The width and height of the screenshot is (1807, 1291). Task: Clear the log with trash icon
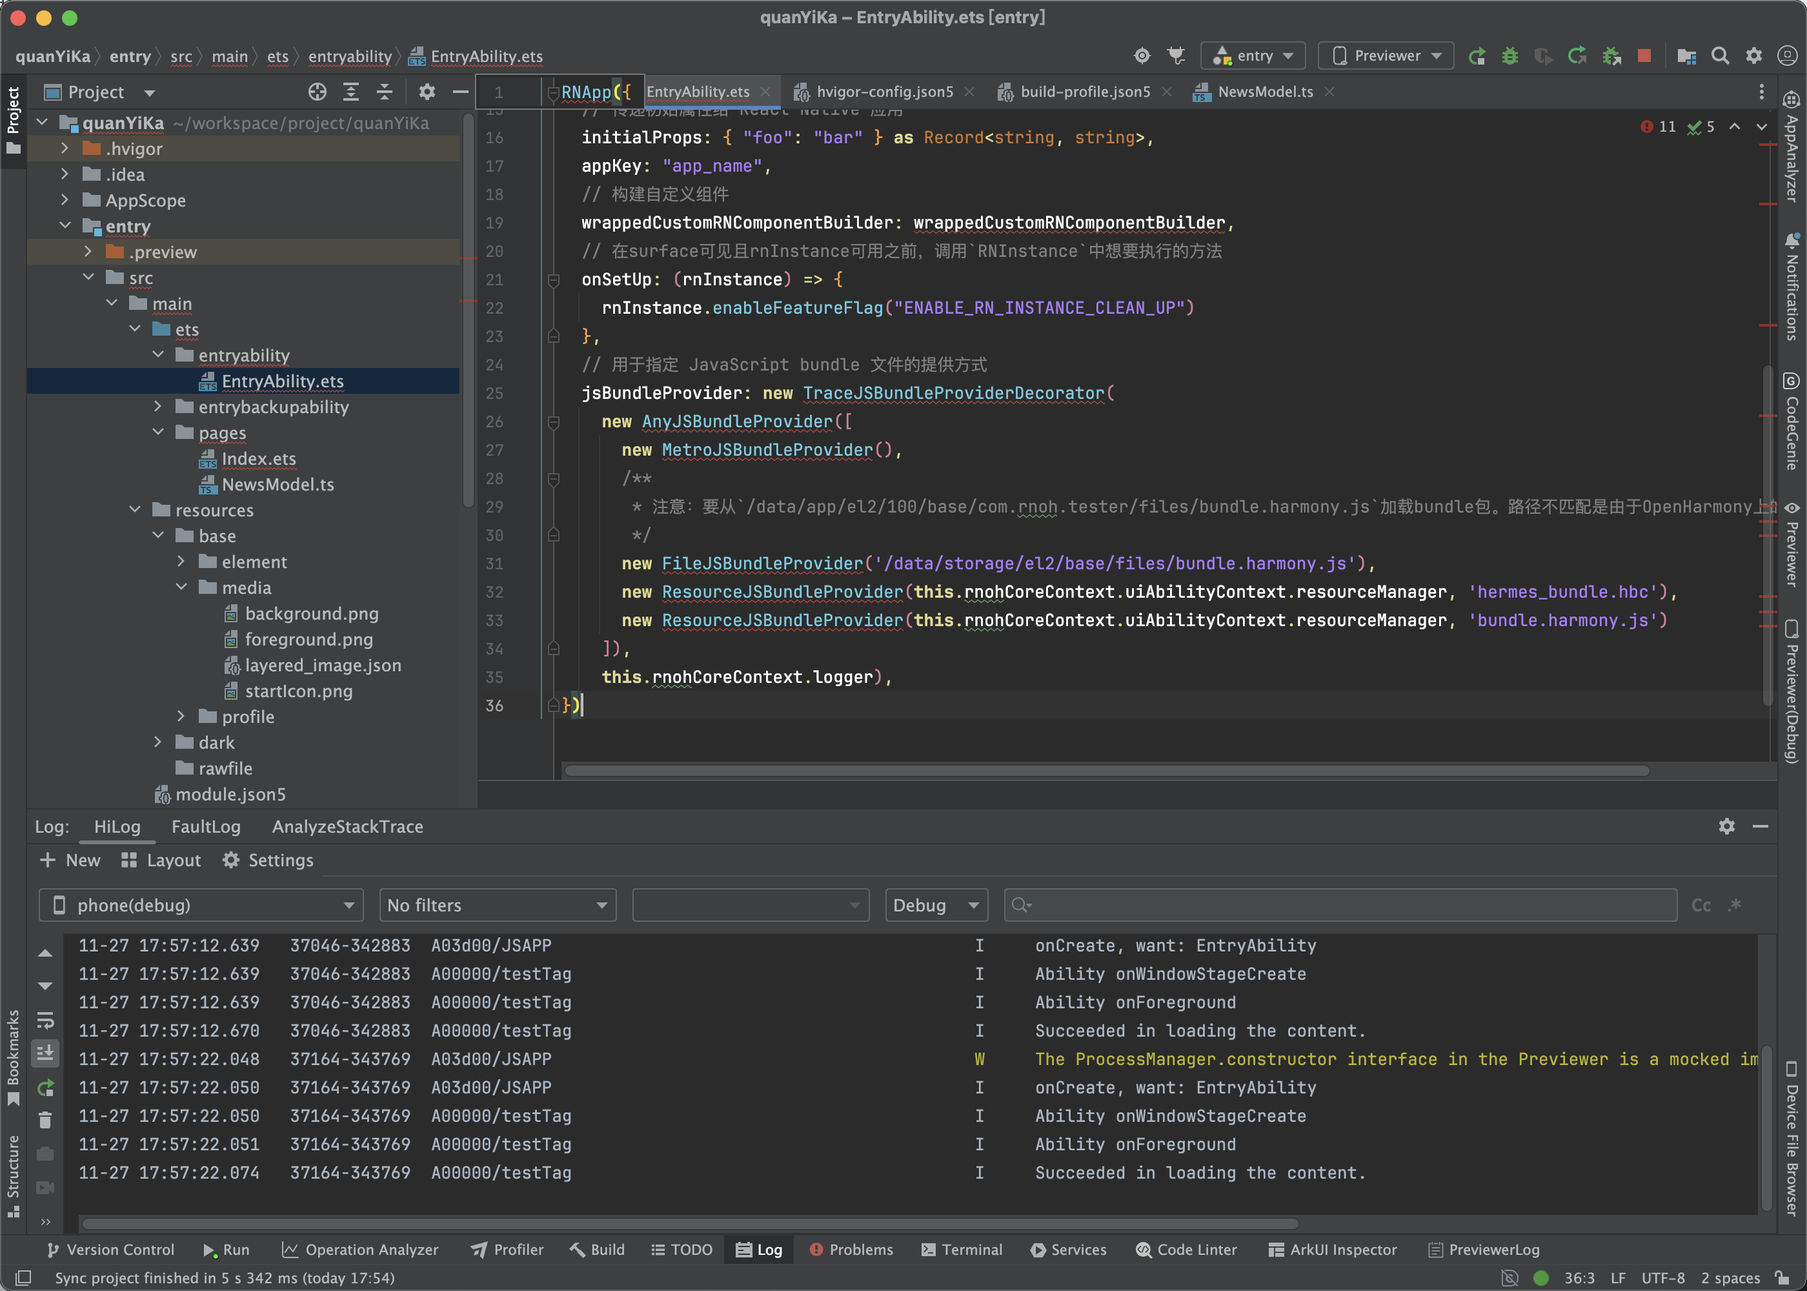point(45,1119)
